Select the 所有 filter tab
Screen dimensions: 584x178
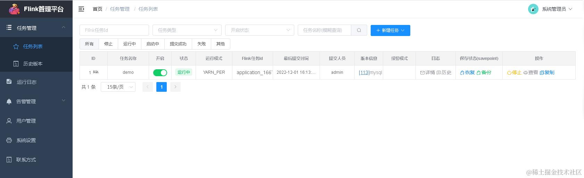[89, 44]
